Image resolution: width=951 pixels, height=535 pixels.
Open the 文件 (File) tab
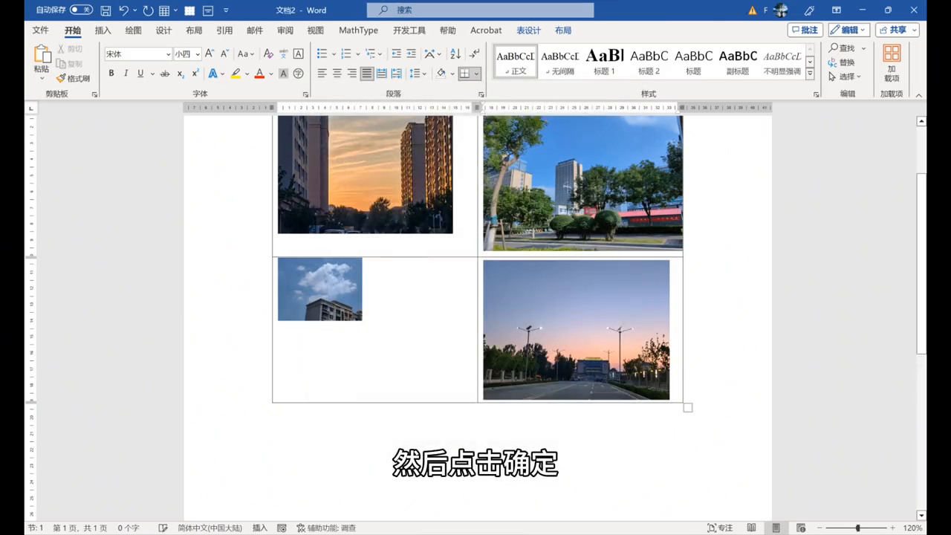click(x=40, y=30)
